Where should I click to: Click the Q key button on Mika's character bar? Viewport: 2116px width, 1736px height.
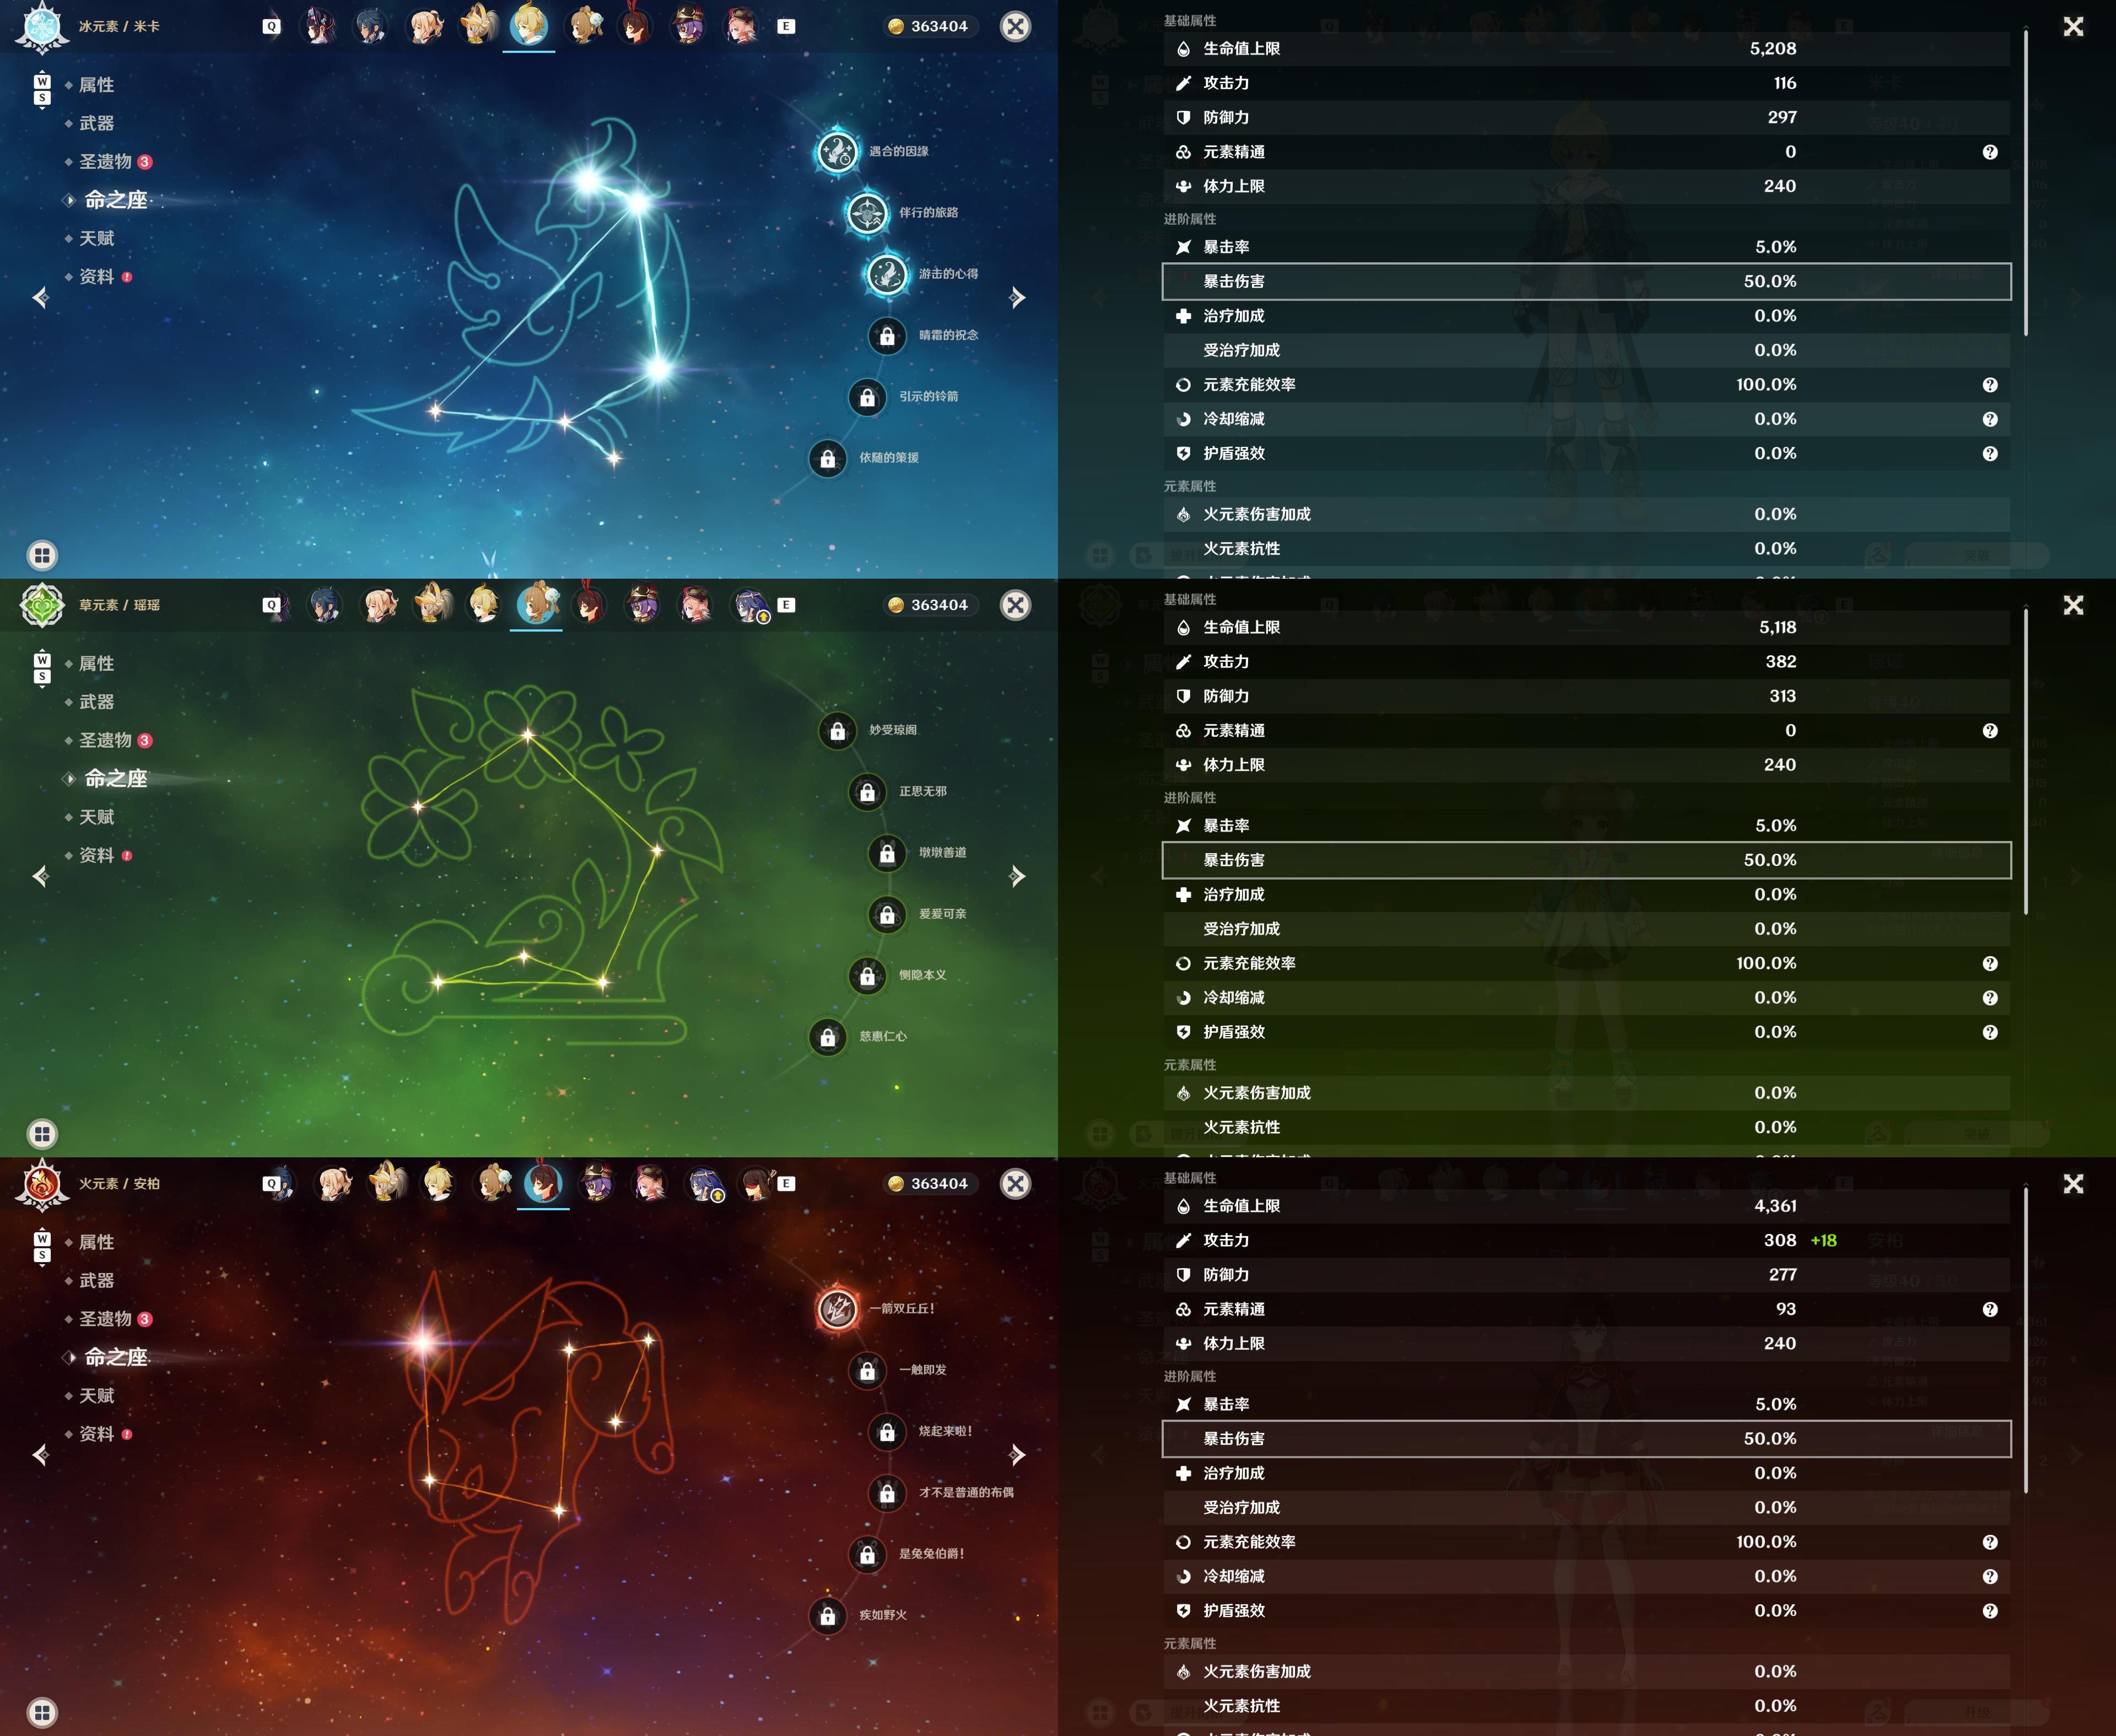click(271, 27)
